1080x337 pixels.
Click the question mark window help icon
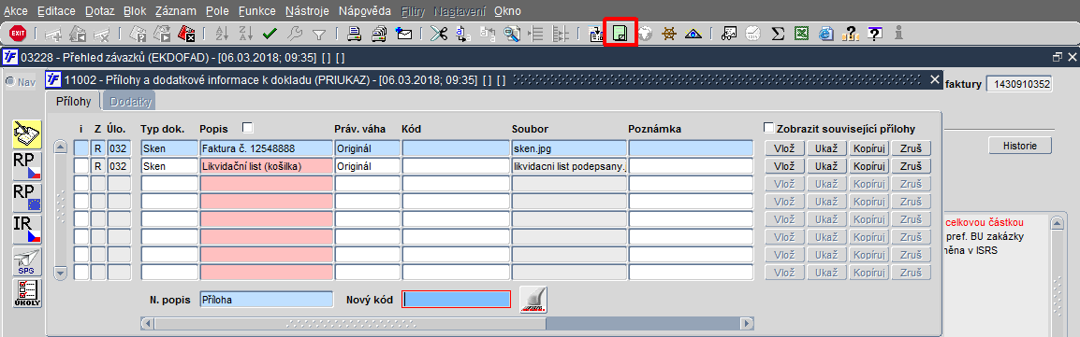point(875,33)
